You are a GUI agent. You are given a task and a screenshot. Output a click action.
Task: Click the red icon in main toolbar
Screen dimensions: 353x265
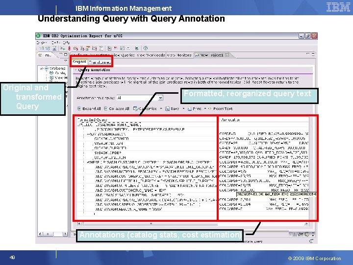(x=69, y=48)
